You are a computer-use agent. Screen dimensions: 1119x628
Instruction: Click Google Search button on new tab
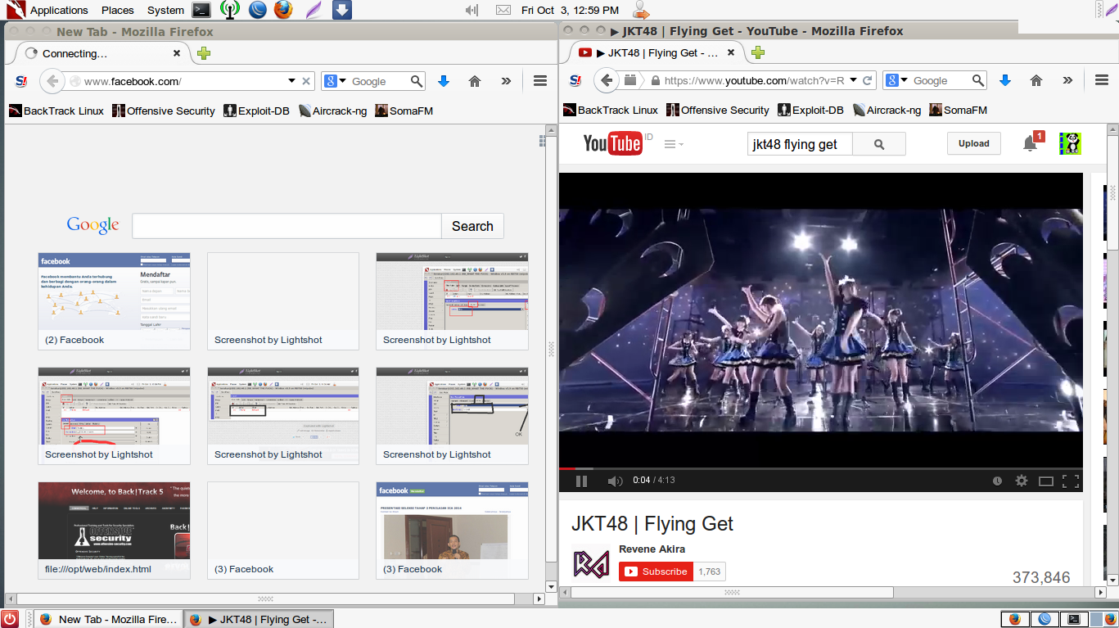[472, 226]
